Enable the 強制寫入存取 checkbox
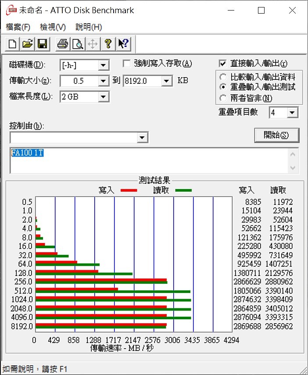Screen dimensions: 308x375 click(127, 64)
